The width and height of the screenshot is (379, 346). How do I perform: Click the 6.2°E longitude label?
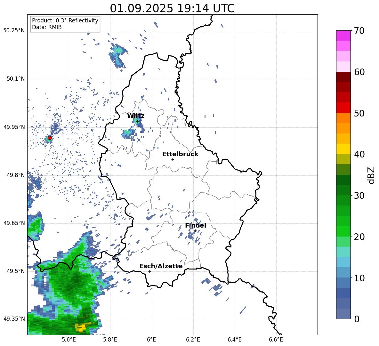(x=193, y=340)
